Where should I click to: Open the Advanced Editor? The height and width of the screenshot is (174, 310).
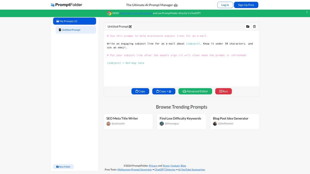pos(195,91)
